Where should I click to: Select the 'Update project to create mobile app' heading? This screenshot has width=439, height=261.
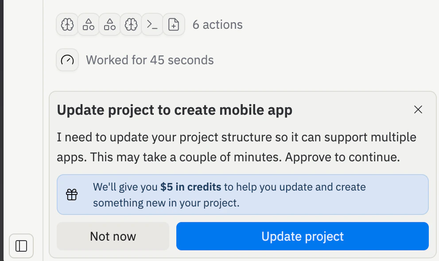(174, 109)
